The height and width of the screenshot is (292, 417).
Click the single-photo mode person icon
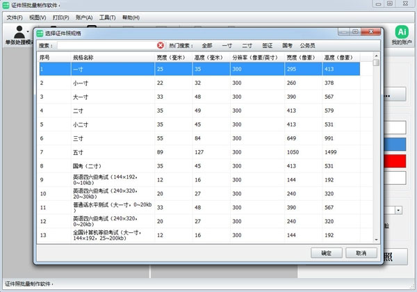19,32
